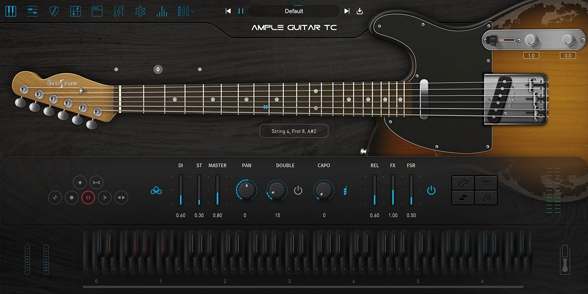Click the ST value 0.30
Viewport: 588px width, 294px height.
(199, 215)
